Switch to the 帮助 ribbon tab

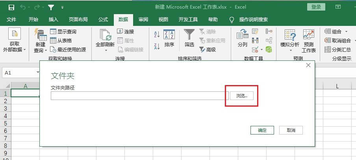click(213, 20)
